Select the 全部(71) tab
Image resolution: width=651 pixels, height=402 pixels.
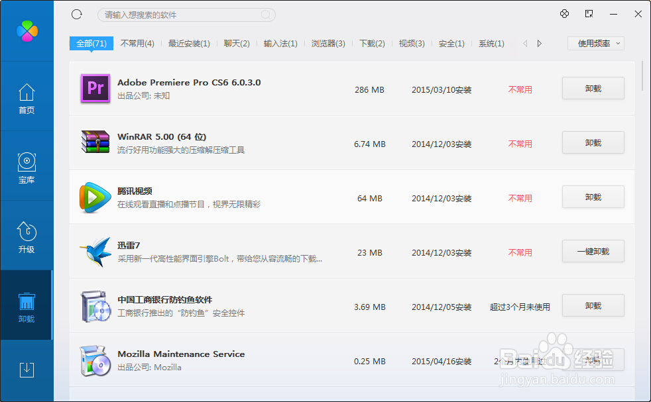[91, 43]
